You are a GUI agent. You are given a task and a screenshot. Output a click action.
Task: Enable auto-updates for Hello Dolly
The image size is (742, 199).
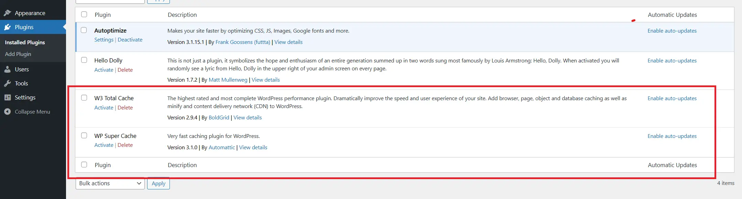click(672, 60)
